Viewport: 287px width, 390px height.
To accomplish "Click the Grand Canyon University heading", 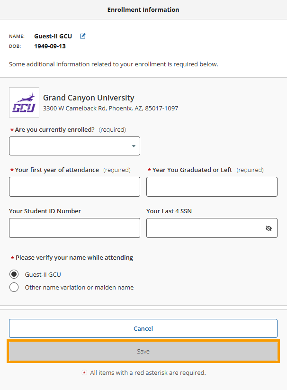I will (x=89, y=98).
